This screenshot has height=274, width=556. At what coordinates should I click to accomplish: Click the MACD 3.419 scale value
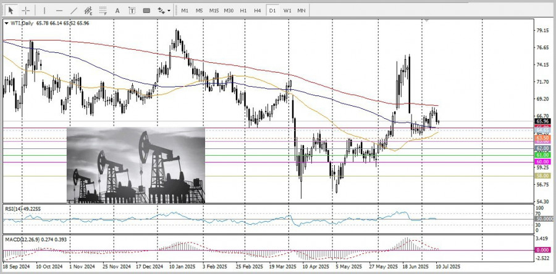coord(543,239)
